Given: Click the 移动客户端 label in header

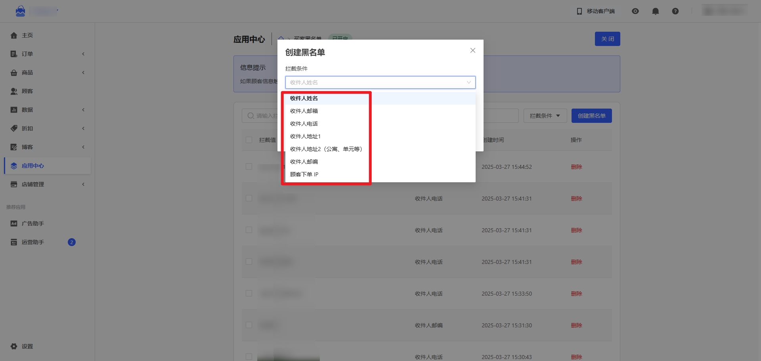Looking at the screenshot, I should [x=601, y=11].
